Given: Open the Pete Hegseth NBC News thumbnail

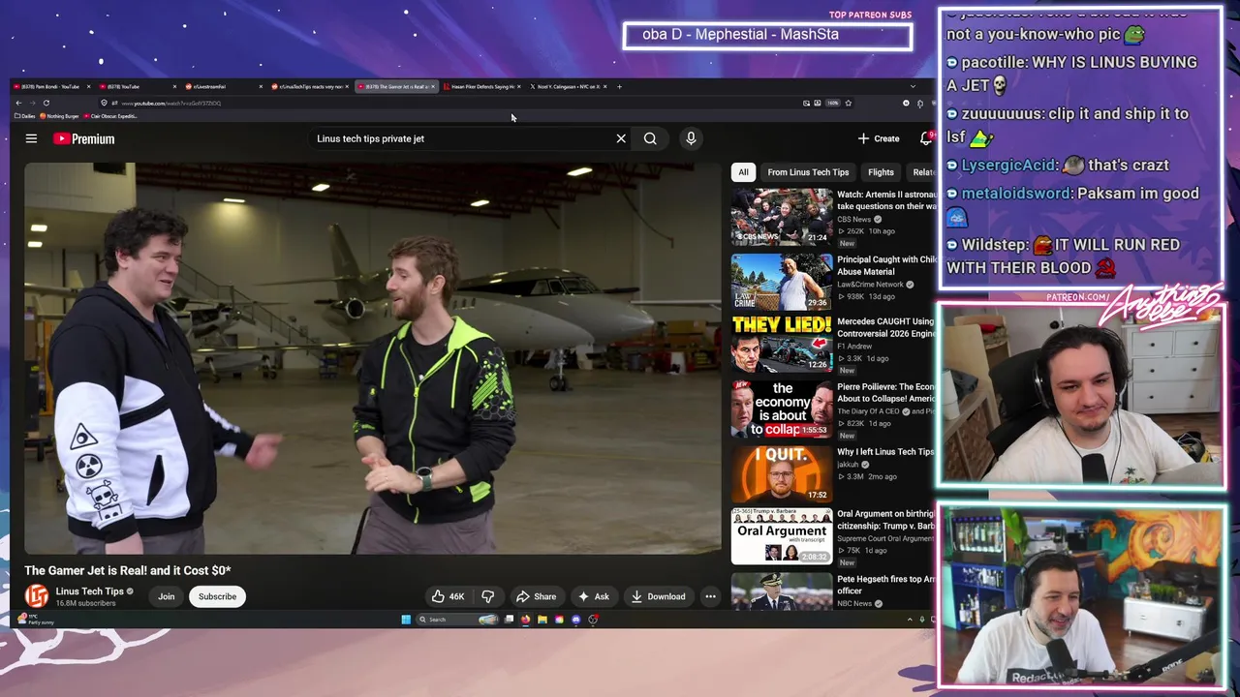Looking at the screenshot, I should click(782, 592).
